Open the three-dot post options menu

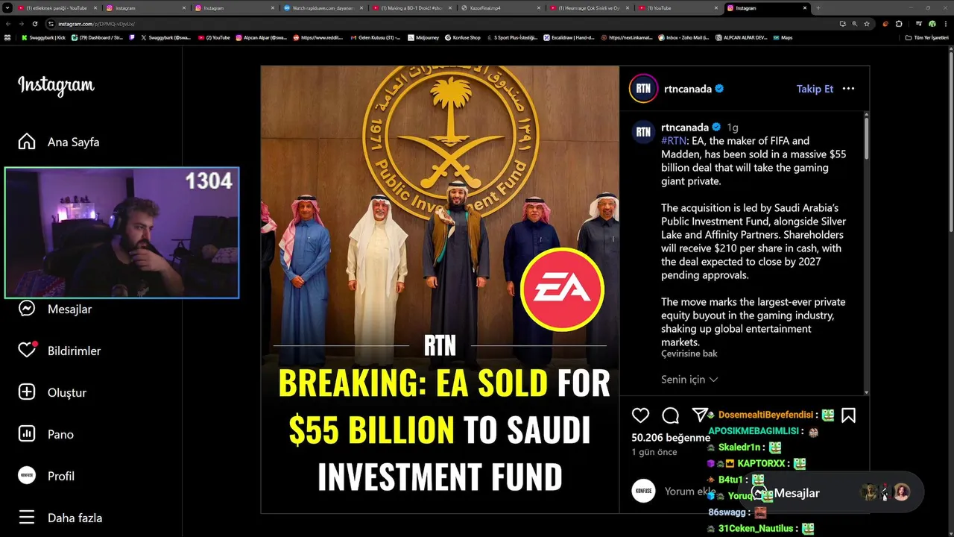click(848, 89)
